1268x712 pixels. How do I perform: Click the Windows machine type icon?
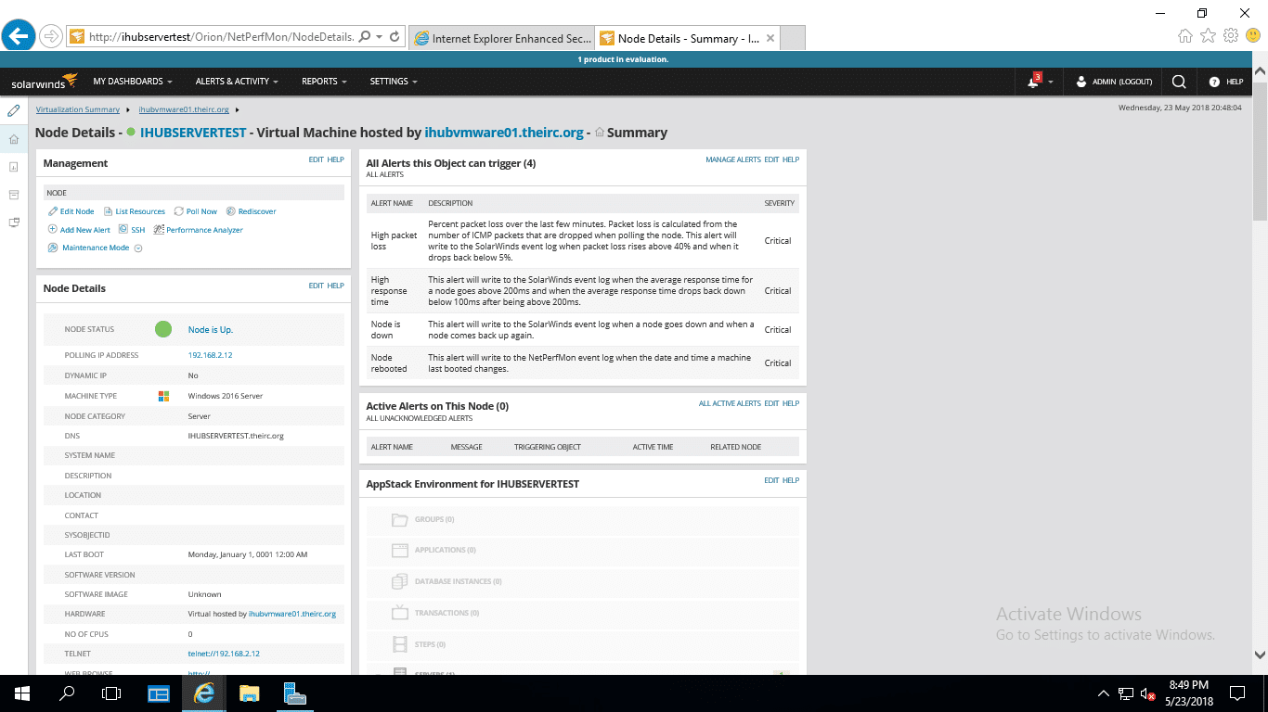(x=163, y=396)
